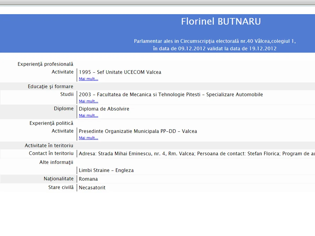Click the 'Alte informaţii' heading
The image size is (315, 236).
click(56, 162)
